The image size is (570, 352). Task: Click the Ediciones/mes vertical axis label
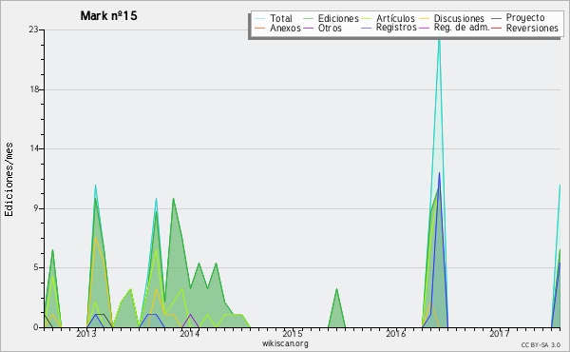9,180
